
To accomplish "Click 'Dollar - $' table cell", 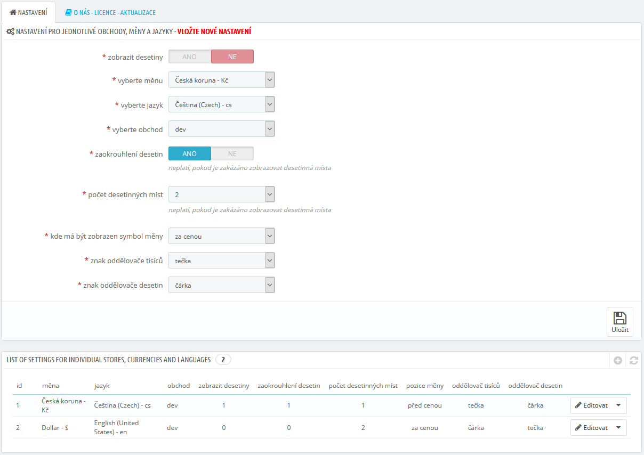I will pos(55,427).
